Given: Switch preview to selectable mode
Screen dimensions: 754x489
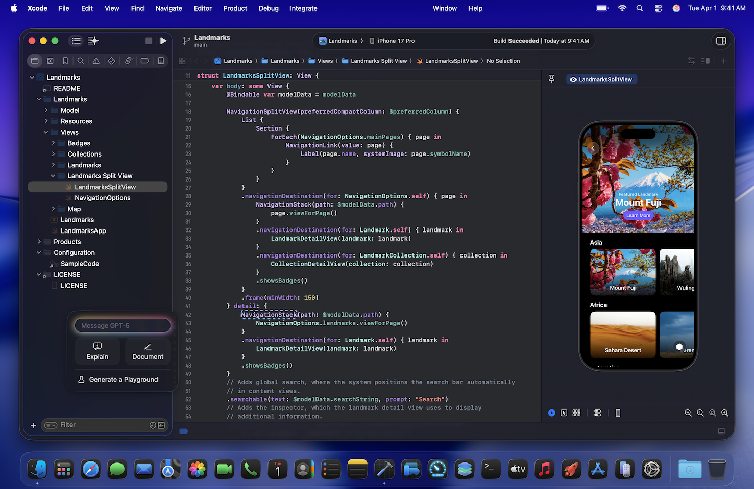Looking at the screenshot, I should point(564,413).
